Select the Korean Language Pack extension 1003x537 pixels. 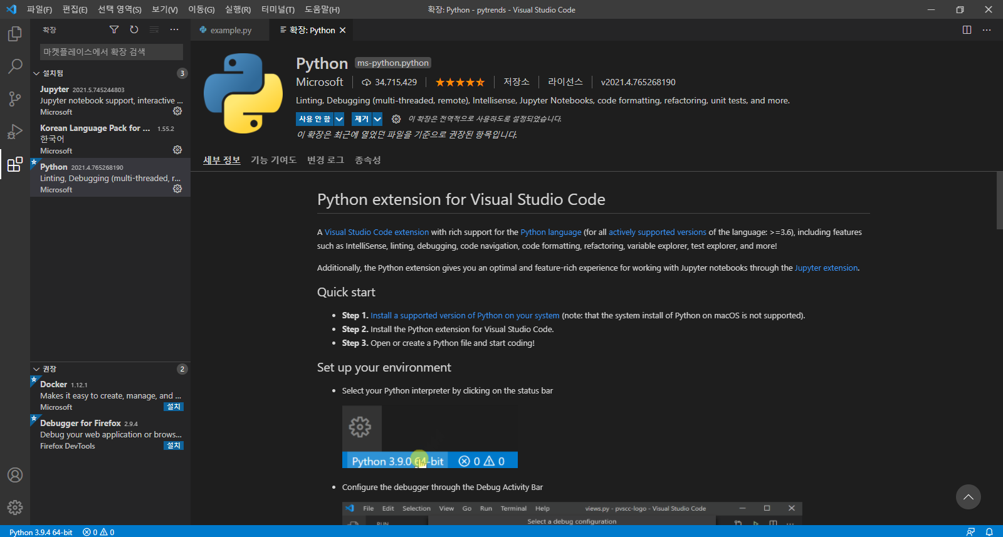coord(110,138)
